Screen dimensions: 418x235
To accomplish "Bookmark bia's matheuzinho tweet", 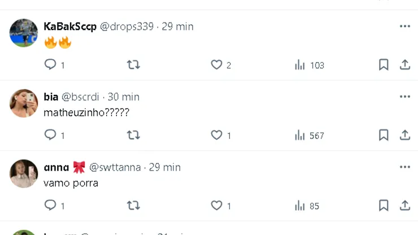I will point(384,135).
